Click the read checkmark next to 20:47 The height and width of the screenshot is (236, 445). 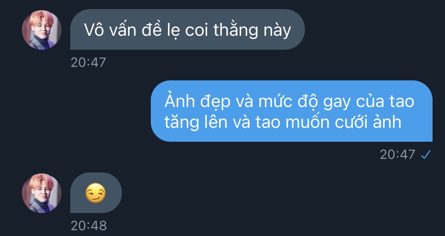[x=426, y=155]
